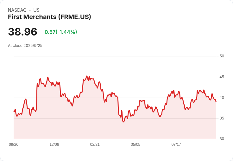Click the US market label

click(36, 10)
